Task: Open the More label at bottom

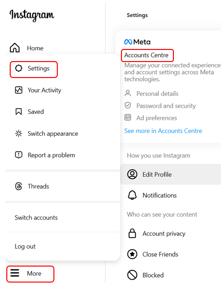Action: click(x=34, y=273)
